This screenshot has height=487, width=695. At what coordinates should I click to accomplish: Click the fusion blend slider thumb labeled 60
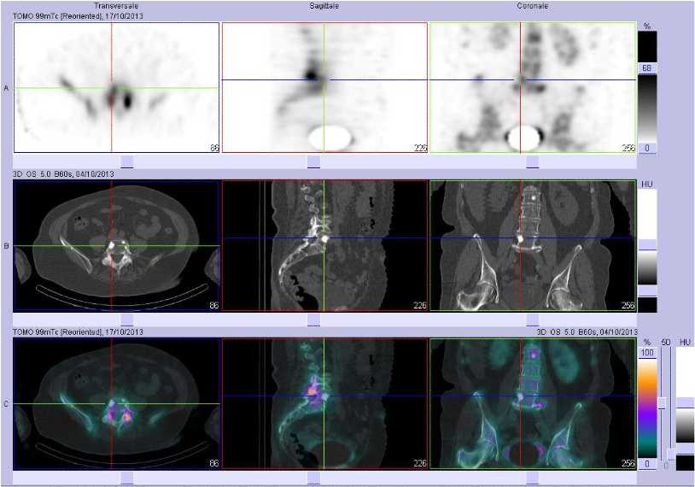click(x=663, y=402)
